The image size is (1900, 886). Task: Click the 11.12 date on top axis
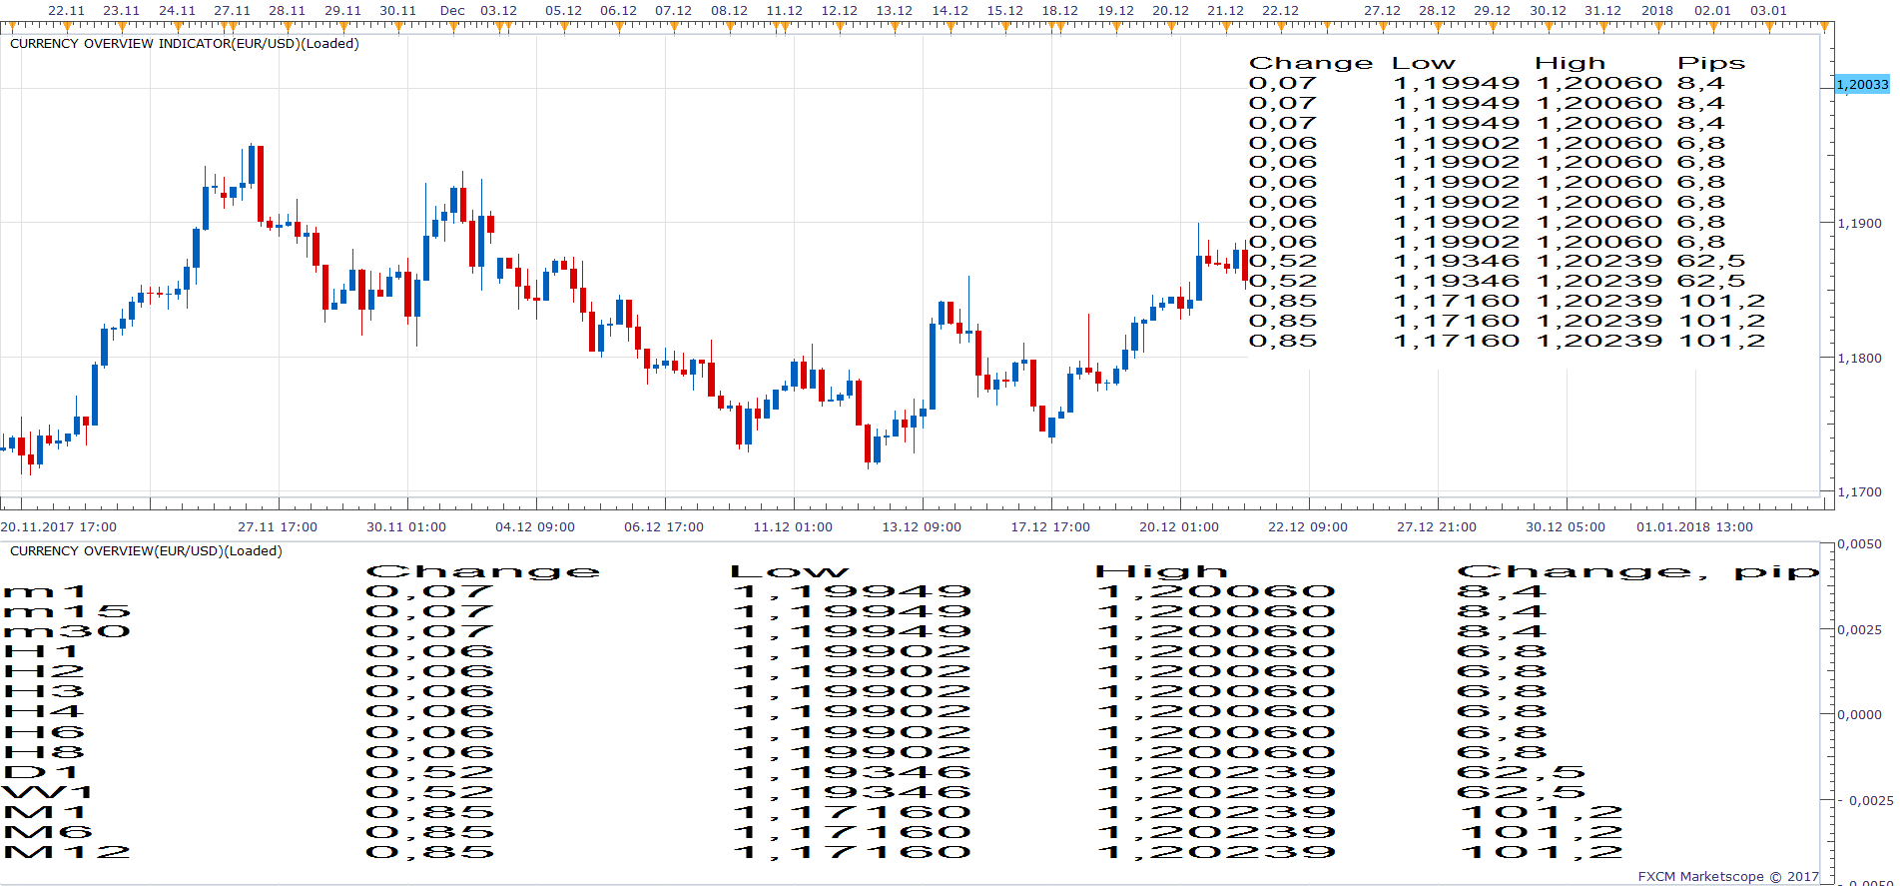tap(784, 10)
